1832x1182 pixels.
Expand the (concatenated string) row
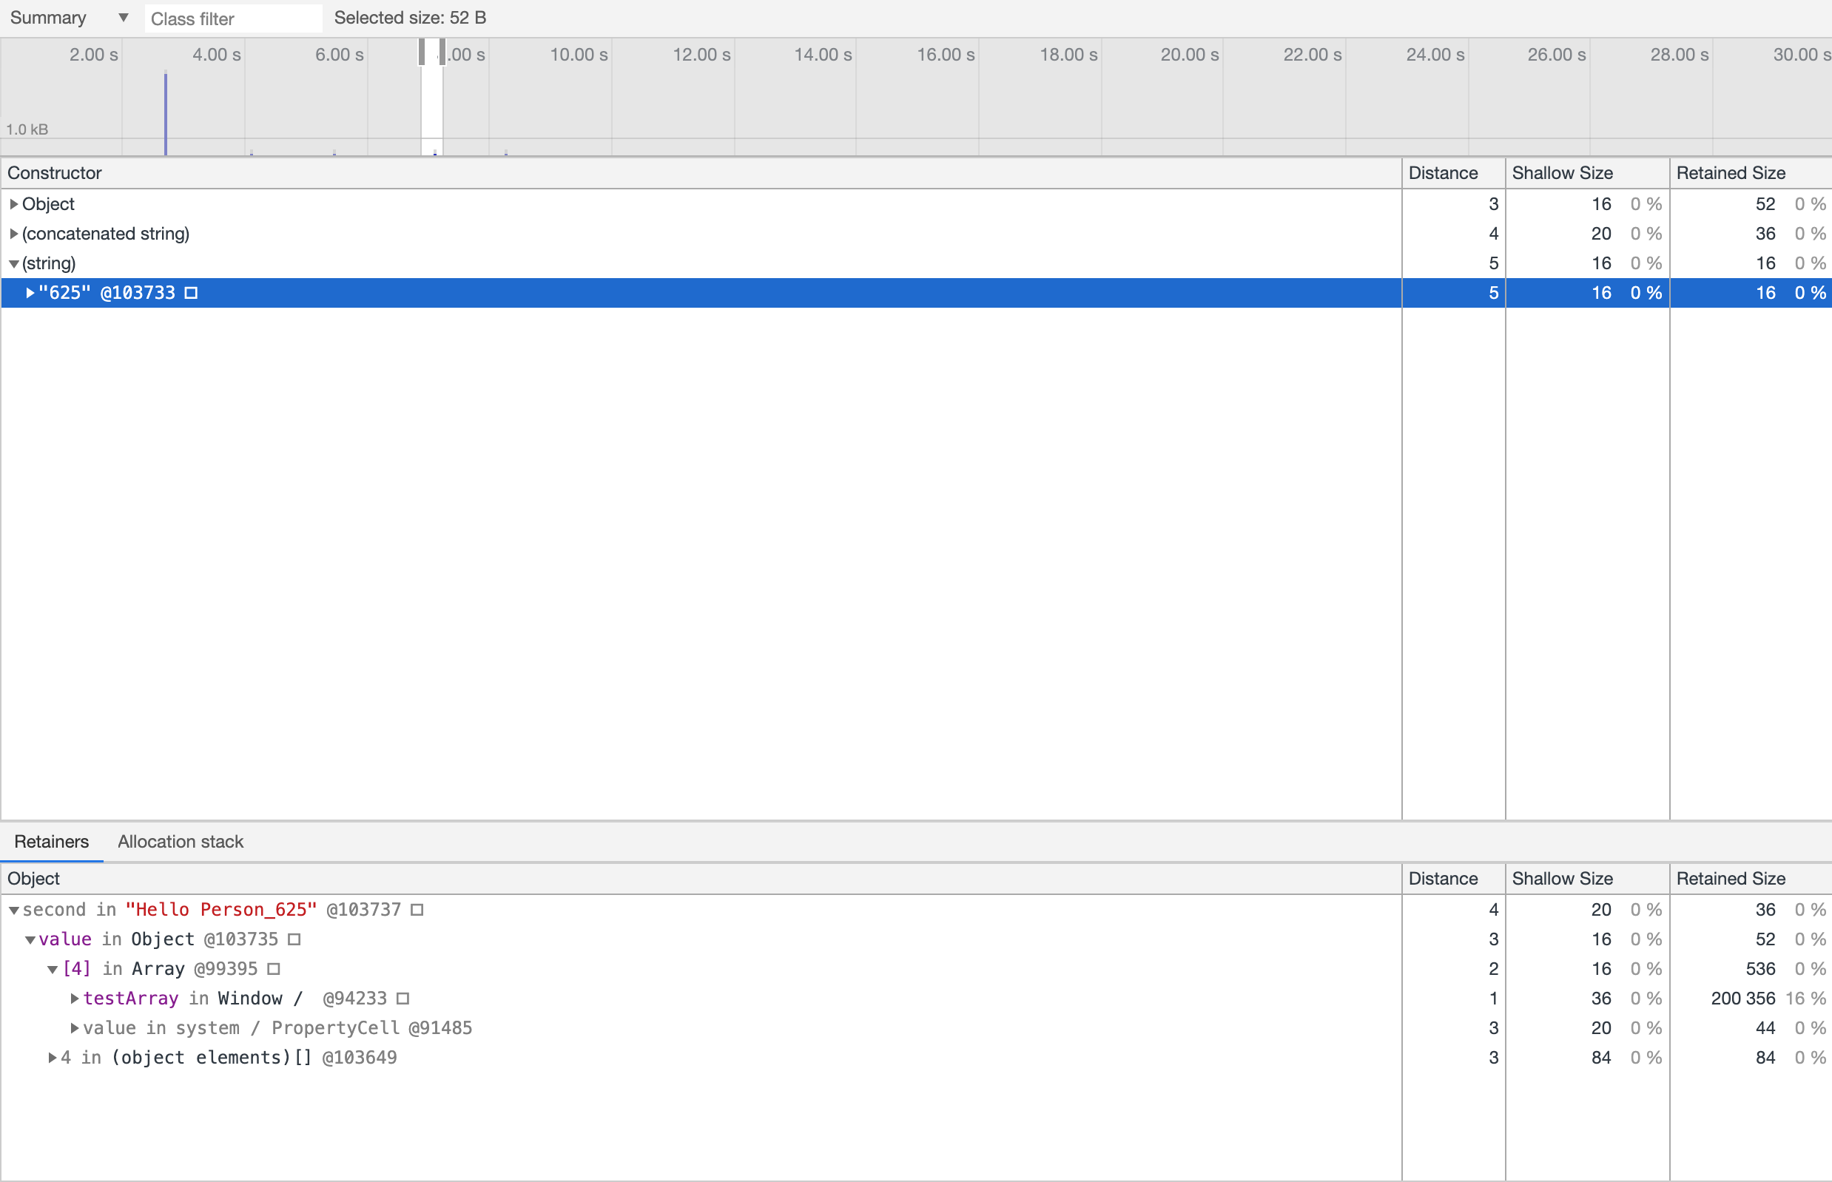coord(13,233)
